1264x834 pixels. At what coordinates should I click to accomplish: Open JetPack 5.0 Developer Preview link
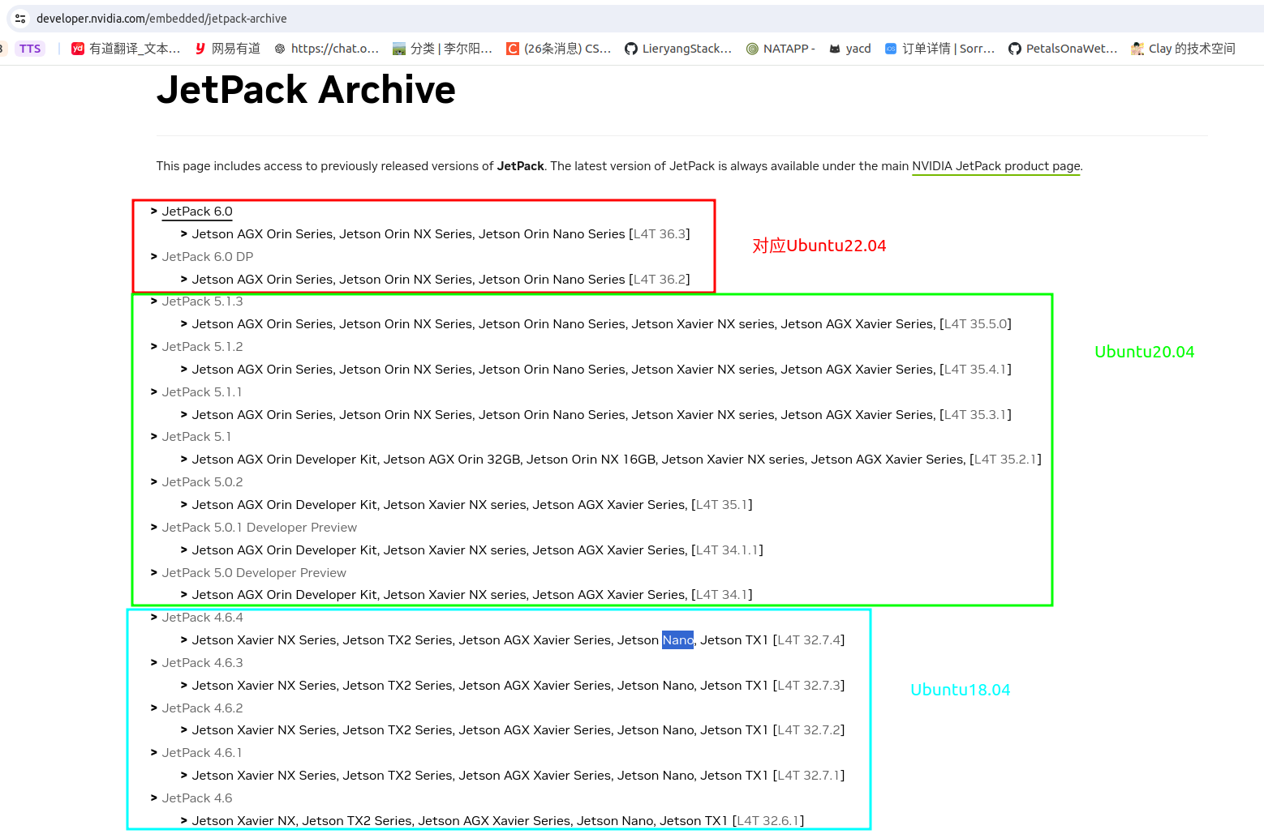click(x=254, y=573)
